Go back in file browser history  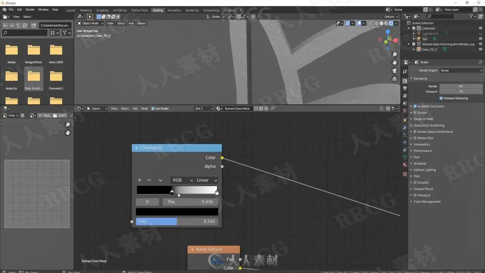tap(5, 25)
